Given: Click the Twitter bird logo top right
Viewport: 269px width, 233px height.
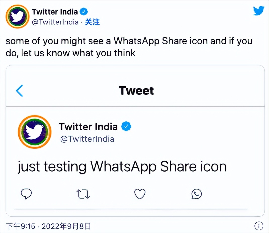Looking at the screenshot, I should (259, 11).
